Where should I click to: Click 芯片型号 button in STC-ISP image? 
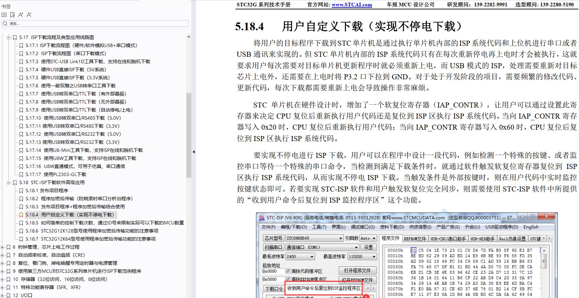coord(274,238)
